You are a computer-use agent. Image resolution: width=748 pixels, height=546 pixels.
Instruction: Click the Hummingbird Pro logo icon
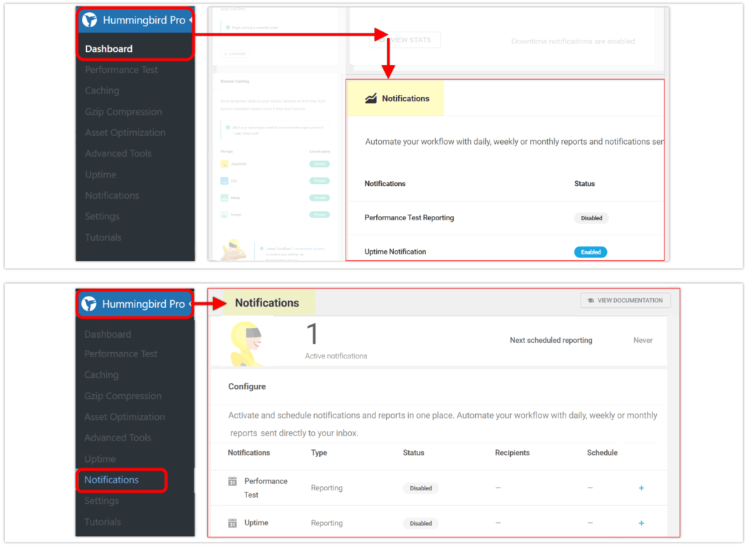point(90,20)
